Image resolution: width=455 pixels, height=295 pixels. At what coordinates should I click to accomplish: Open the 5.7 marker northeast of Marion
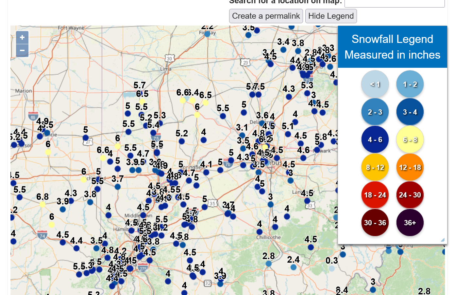pos(142,94)
